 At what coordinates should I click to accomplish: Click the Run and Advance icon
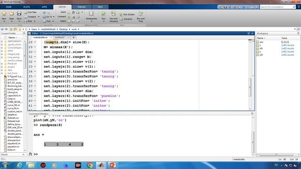(x=113, y=13)
